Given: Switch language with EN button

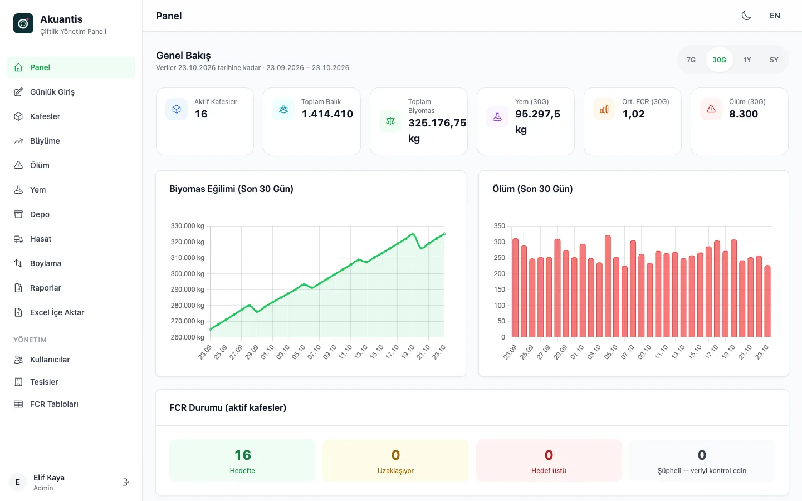Looking at the screenshot, I should [x=775, y=16].
